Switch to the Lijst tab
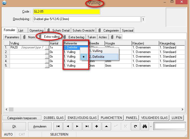This screenshot has height=139, width=190. 23,31
